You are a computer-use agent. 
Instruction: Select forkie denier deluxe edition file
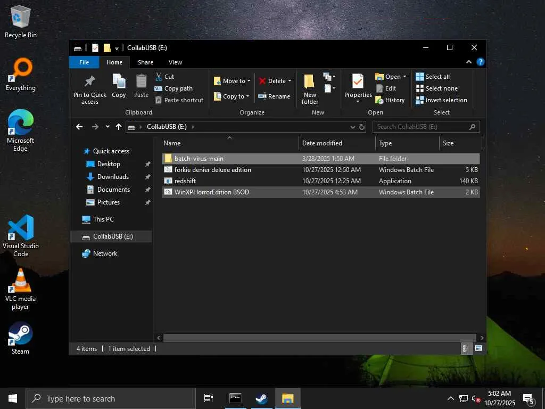click(x=321, y=170)
